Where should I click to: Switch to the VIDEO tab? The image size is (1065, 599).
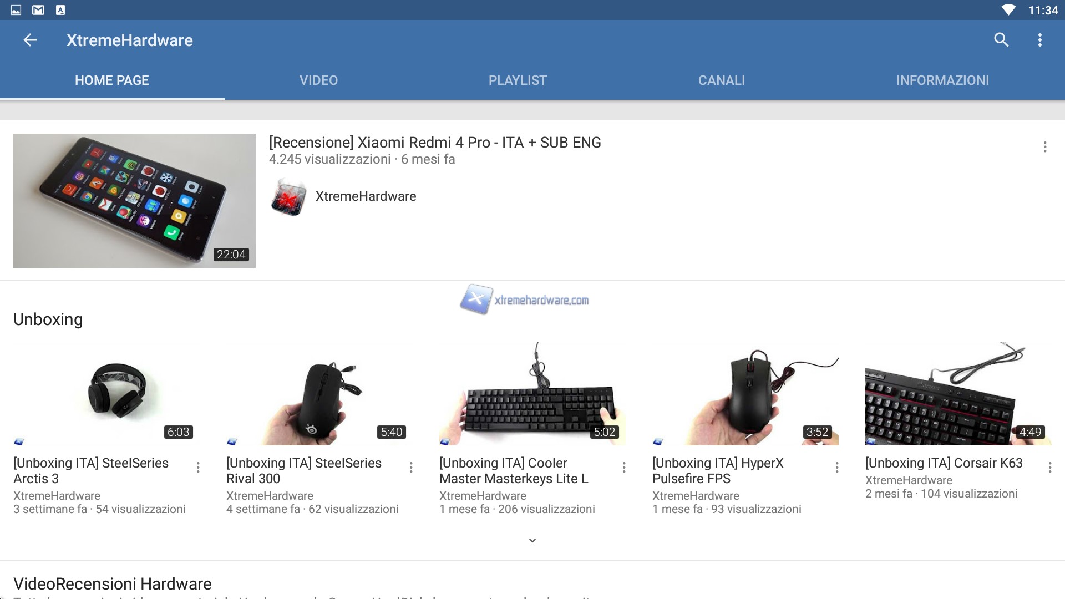[318, 80]
